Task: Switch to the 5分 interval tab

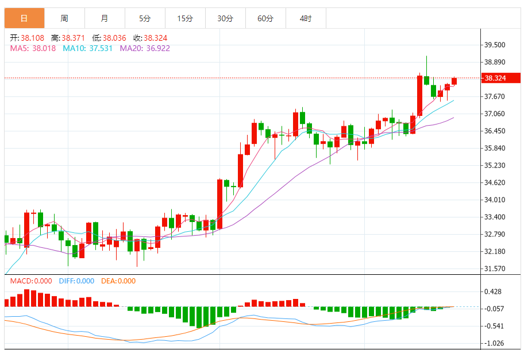Action: pos(145,18)
